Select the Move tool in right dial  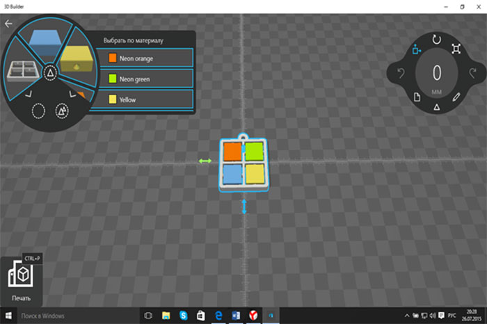click(x=417, y=49)
